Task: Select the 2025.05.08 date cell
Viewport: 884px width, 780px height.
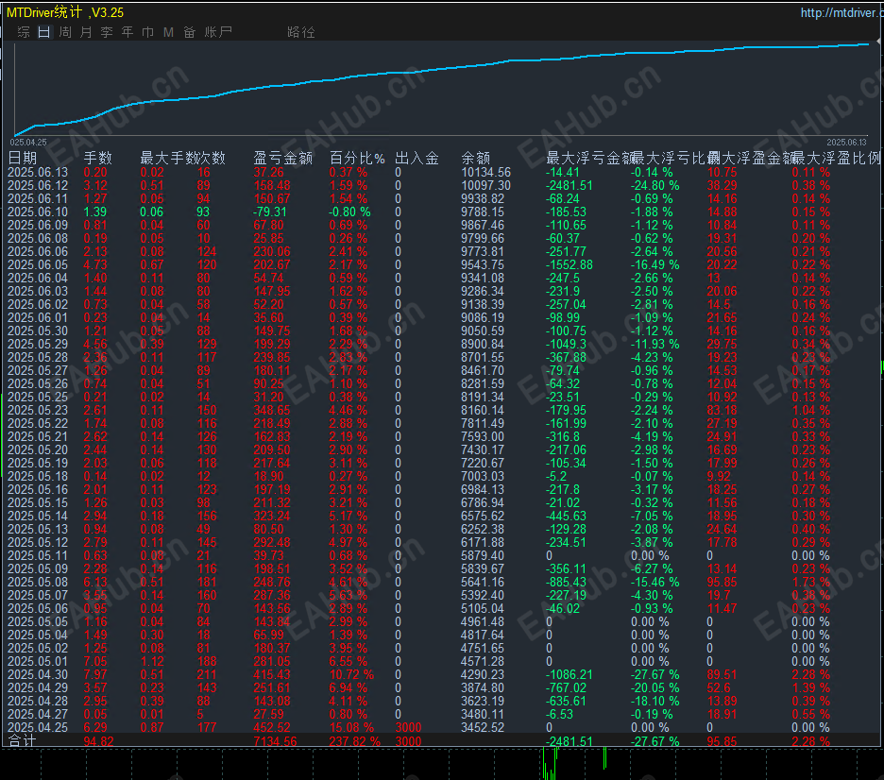Action: point(38,582)
